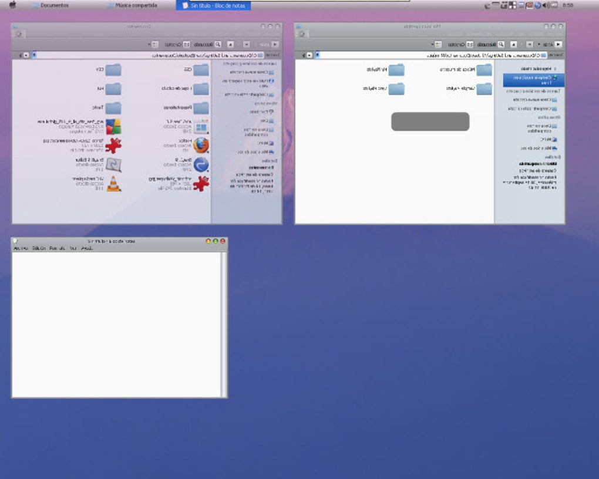Select the AVG installer exe file
The image size is (599, 479).
click(79, 126)
